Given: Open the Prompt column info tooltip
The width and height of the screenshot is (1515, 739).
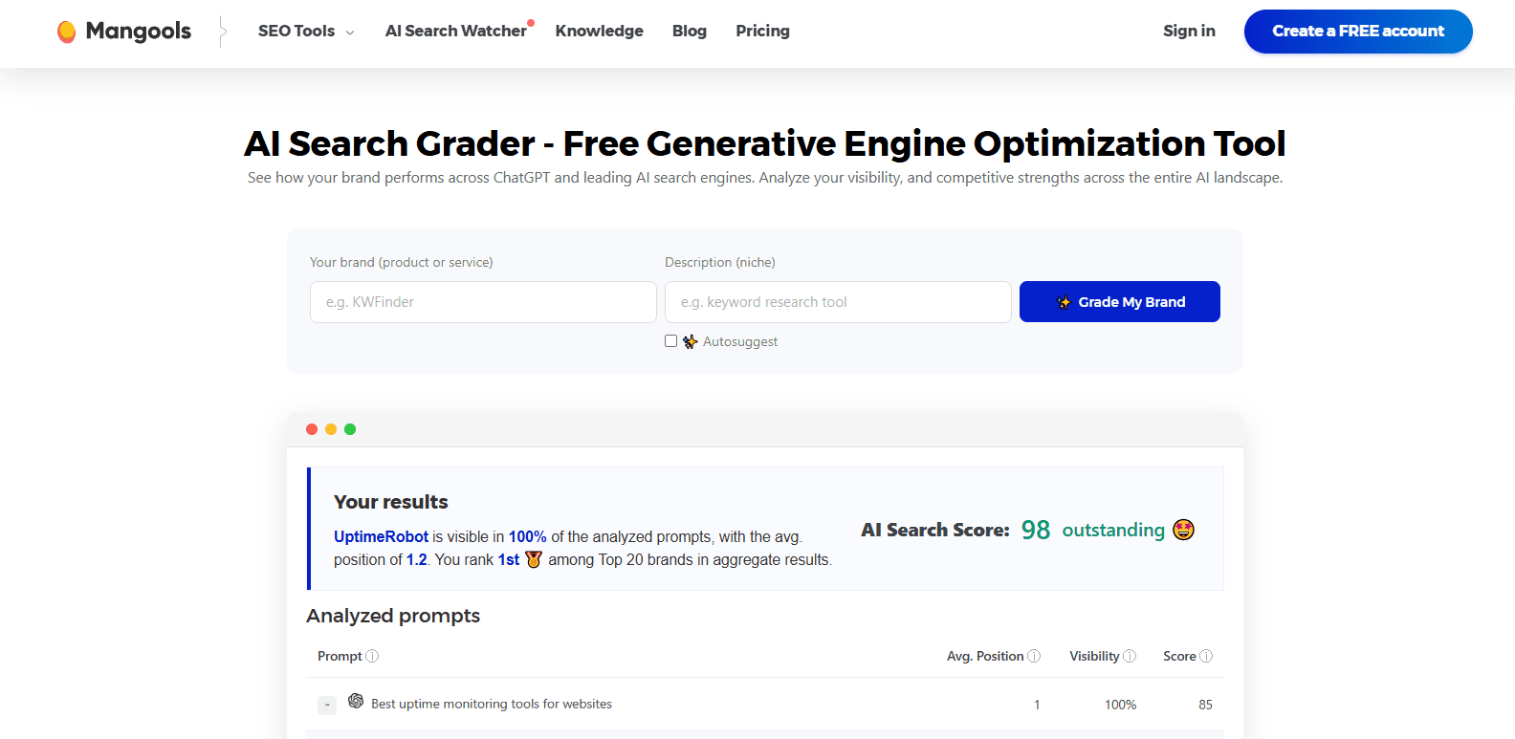Looking at the screenshot, I should (373, 656).
